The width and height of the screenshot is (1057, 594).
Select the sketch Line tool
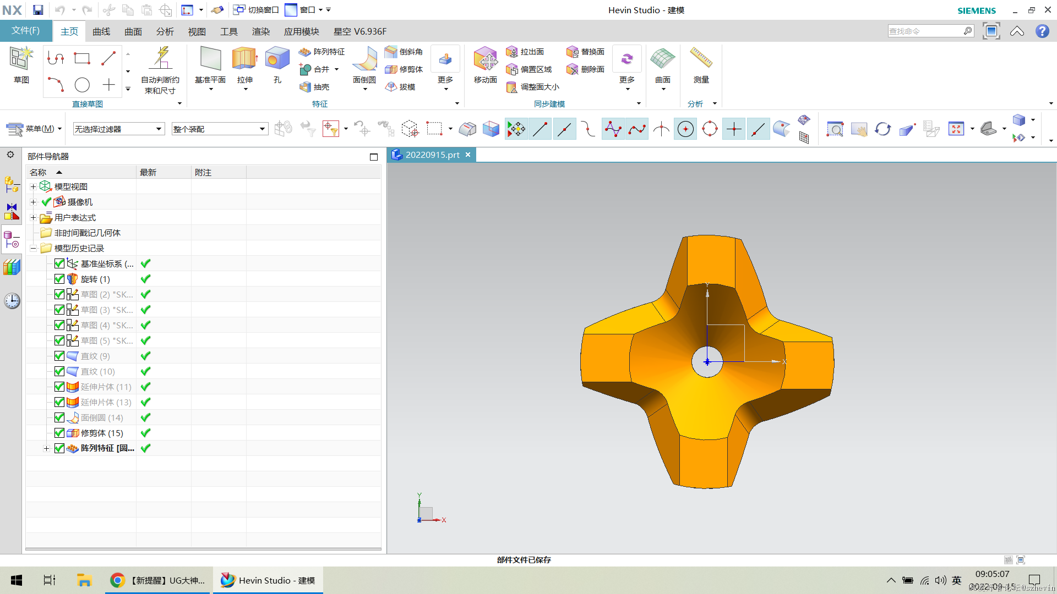pos(108,58)
